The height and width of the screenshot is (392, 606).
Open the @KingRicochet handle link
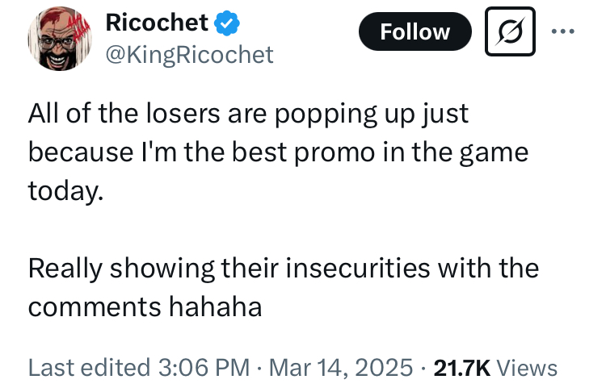coord(190,54)
